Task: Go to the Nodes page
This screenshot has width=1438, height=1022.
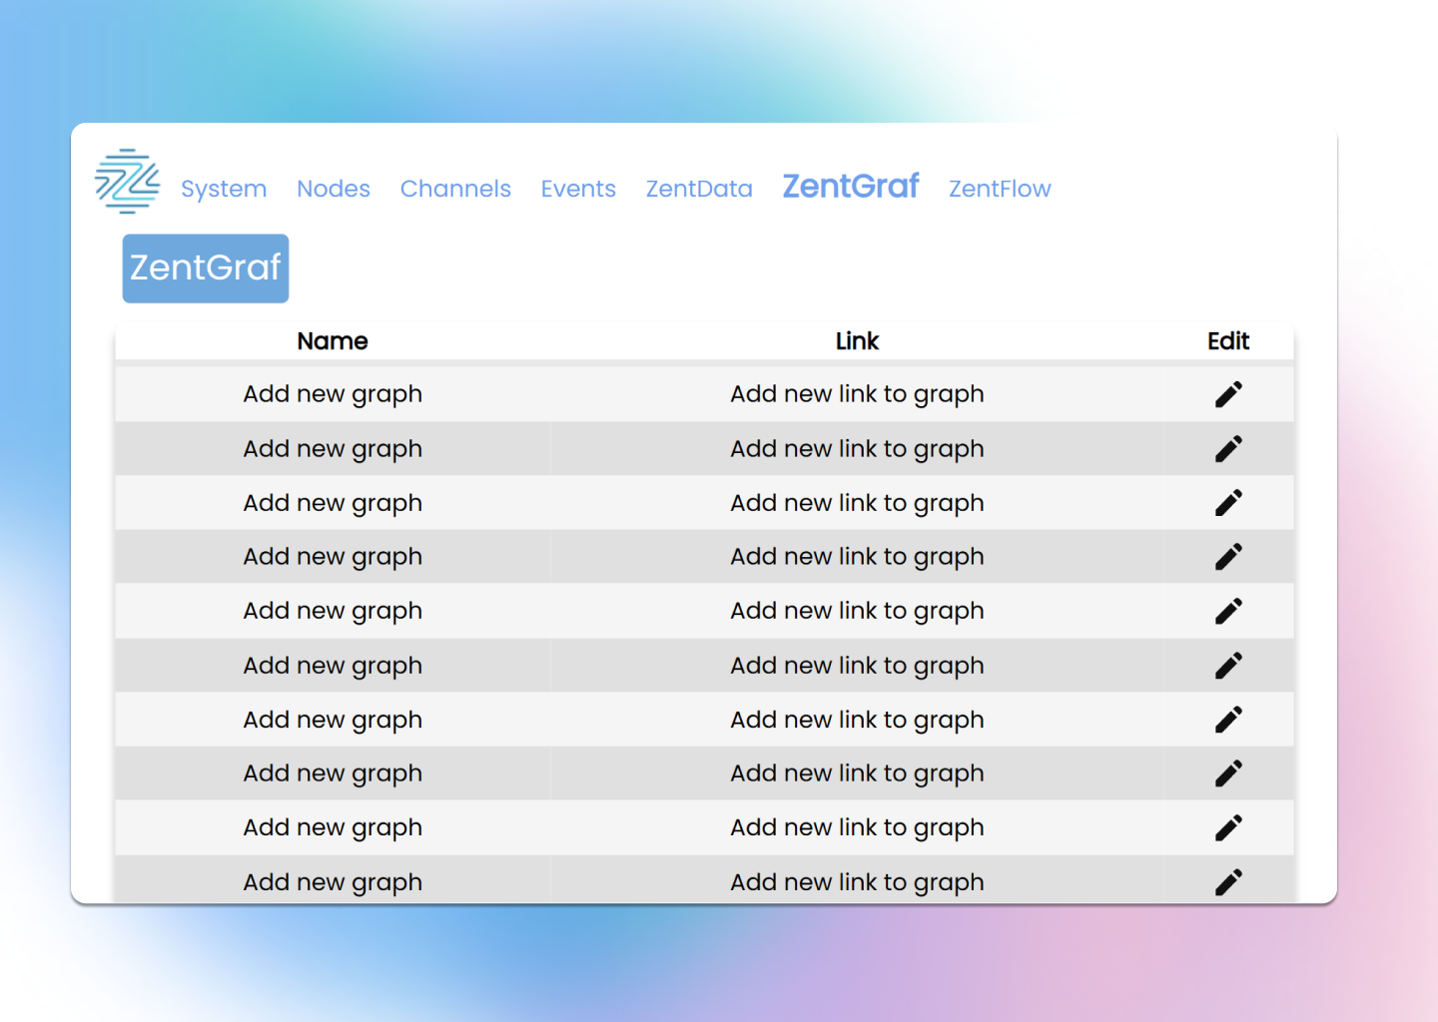Action: [334, 189]
